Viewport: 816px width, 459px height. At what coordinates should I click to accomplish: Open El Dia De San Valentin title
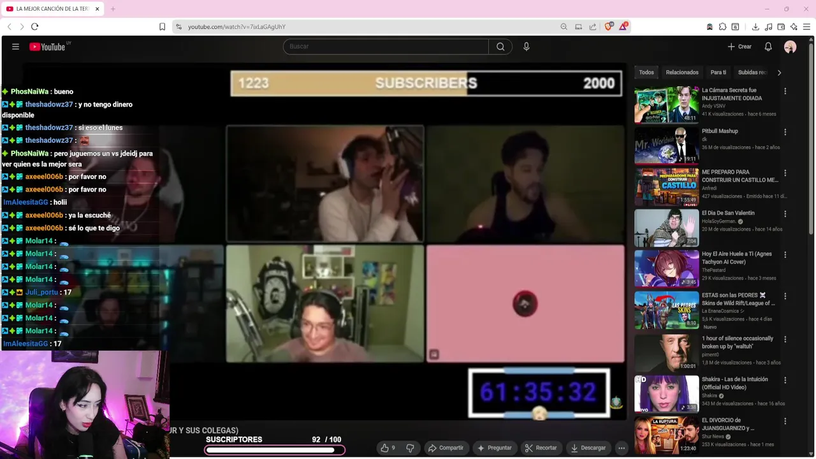(x=728, y=213)
